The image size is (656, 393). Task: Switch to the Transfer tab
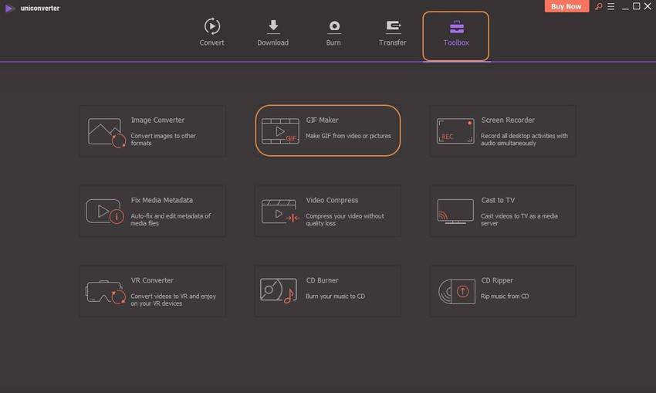pyautogui.click(x=393, y=32)
